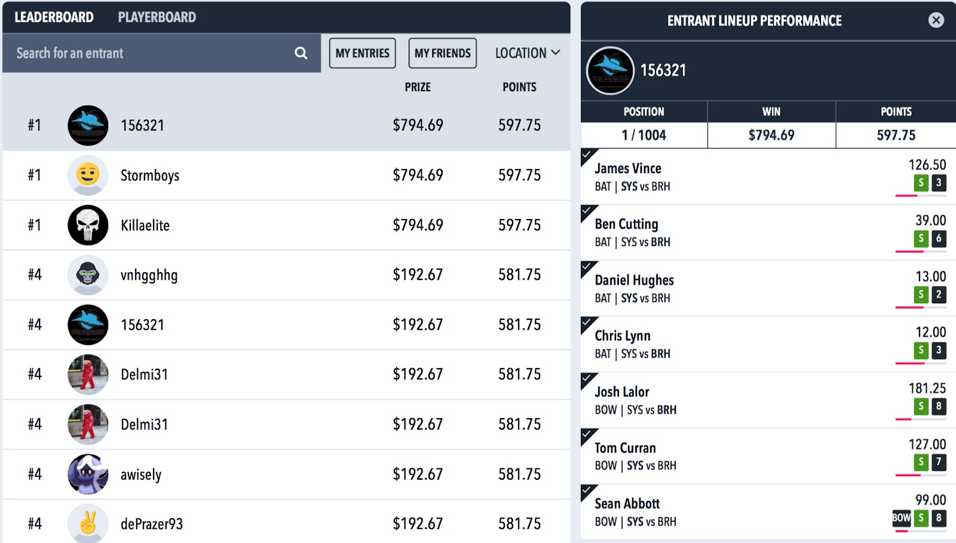This screenshot has width=956, height=543.
Task: Open the vnhgghhg leaderboard row
Action: [286, 275]
